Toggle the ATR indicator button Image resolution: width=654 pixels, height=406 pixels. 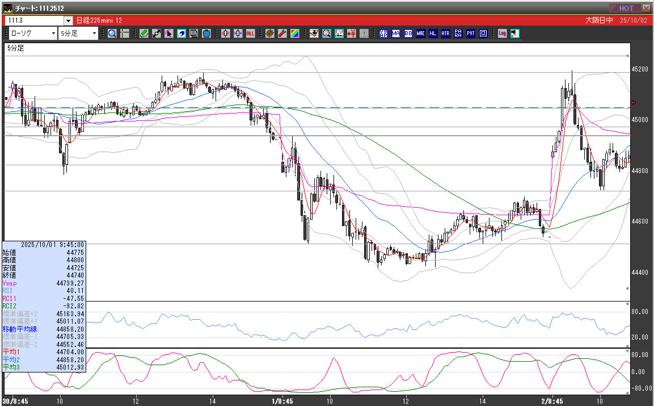(x=446, y=34)
